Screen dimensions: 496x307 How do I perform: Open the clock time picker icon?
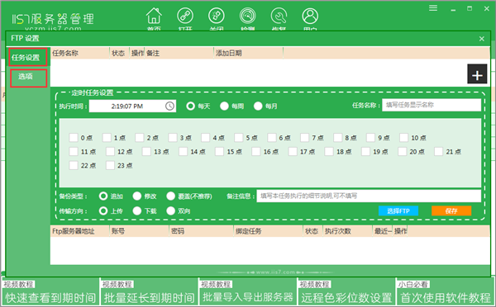169,106
